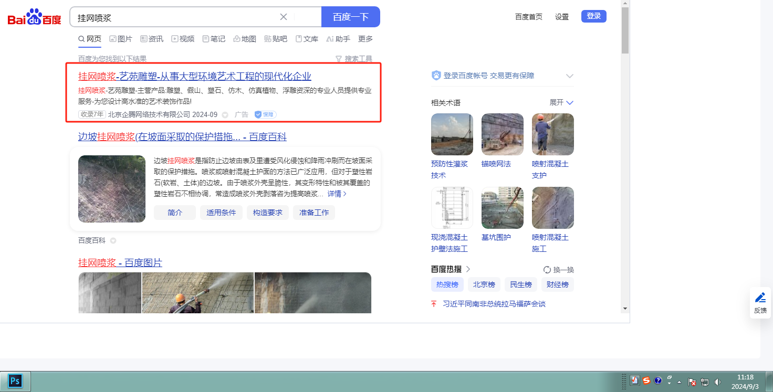Click the 收录7年 badge
773x392 pixels.
[92, 114]
